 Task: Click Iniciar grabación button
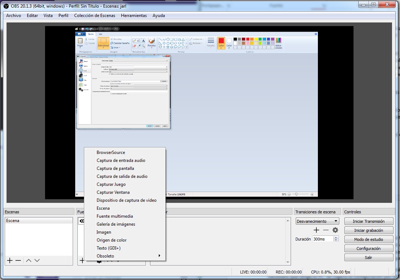click(369, 230)
